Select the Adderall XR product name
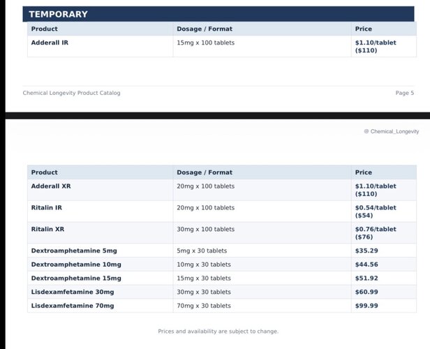This screenshot has width=430, height=349. tap(51, 186)
